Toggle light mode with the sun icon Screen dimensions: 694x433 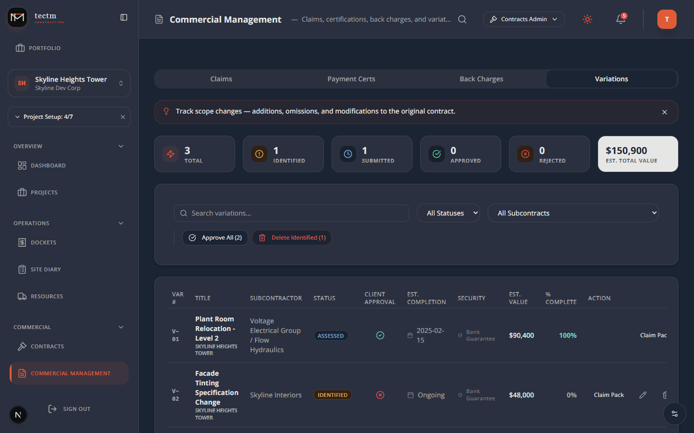click(587, 19)
